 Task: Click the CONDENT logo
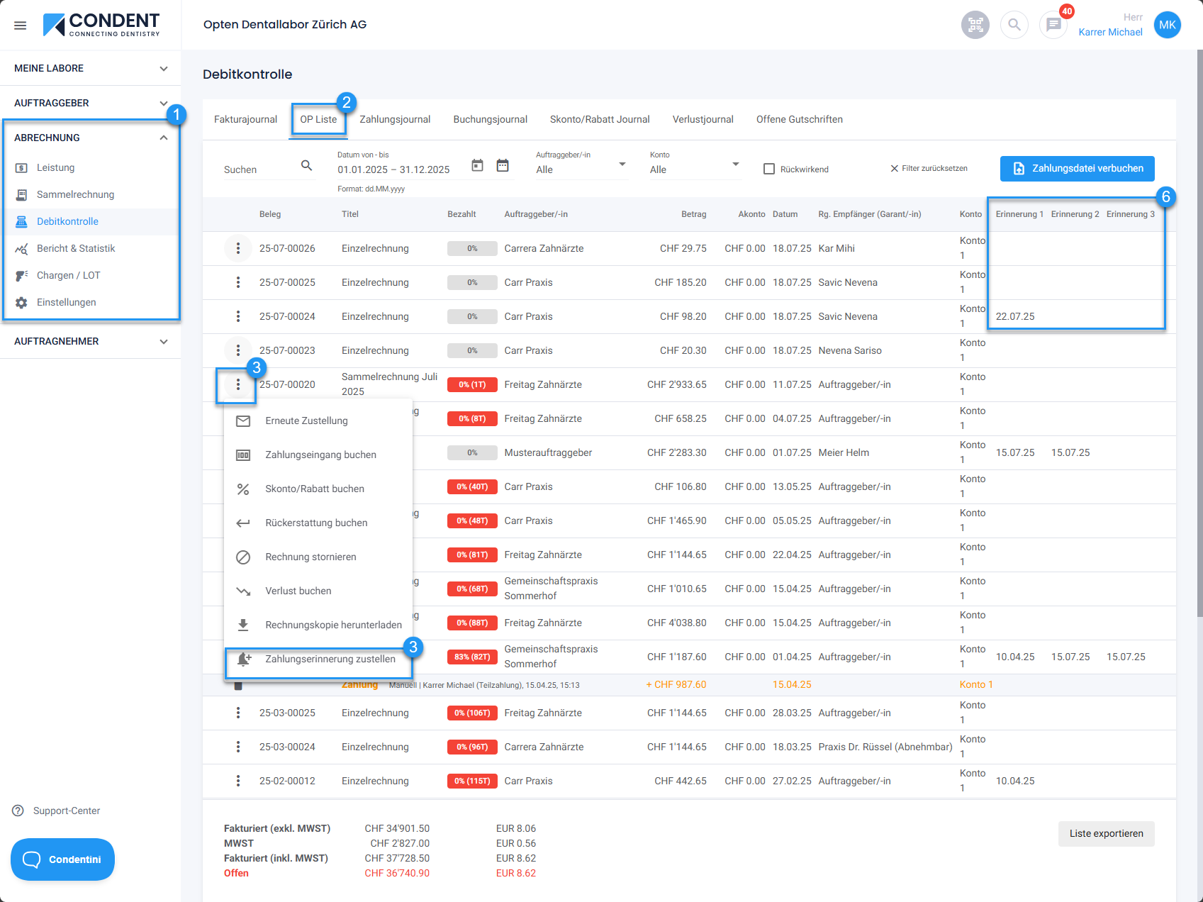[x=101, y=25]
